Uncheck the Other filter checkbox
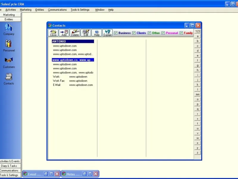Viewport: 238px width, 179px height. 149,33
